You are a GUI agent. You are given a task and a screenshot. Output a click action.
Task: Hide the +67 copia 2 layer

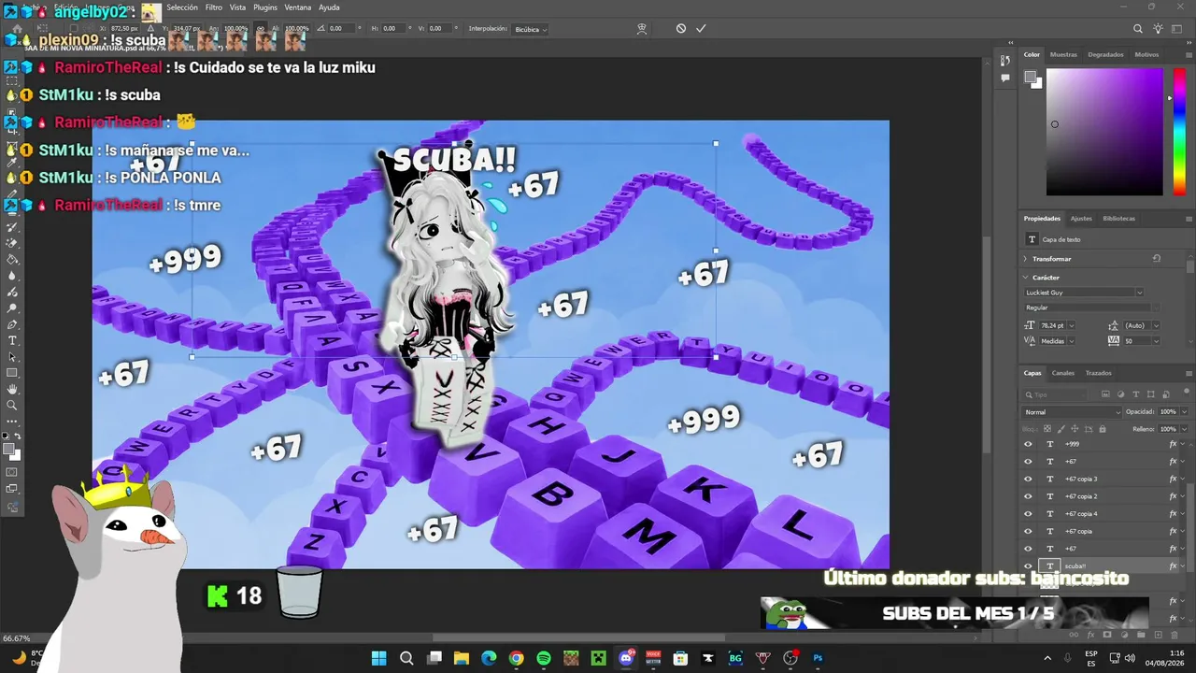pos(1029,496)
